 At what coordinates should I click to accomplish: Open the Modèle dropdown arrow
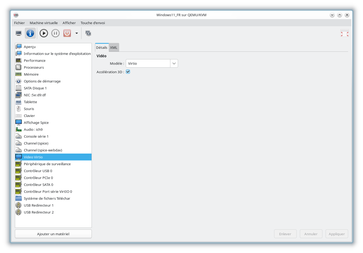174,63
